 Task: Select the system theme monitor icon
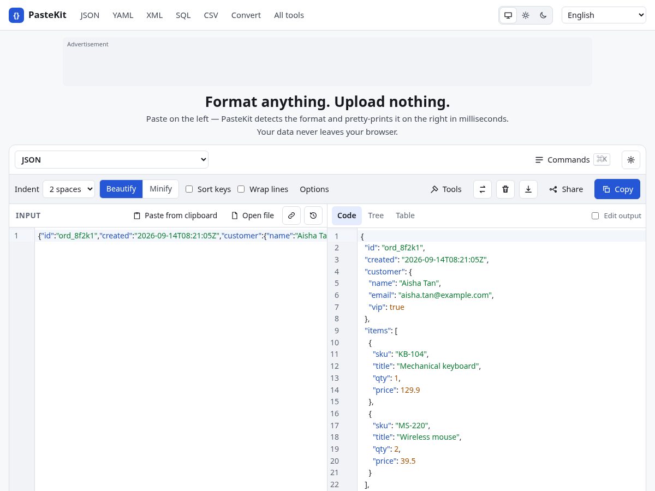508,15
